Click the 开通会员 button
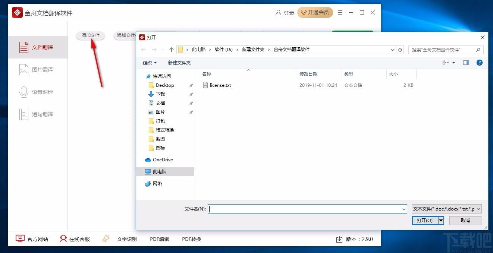The height and width of the screenshot is (253, 493). pyautogui.click(x=315, y=13)
